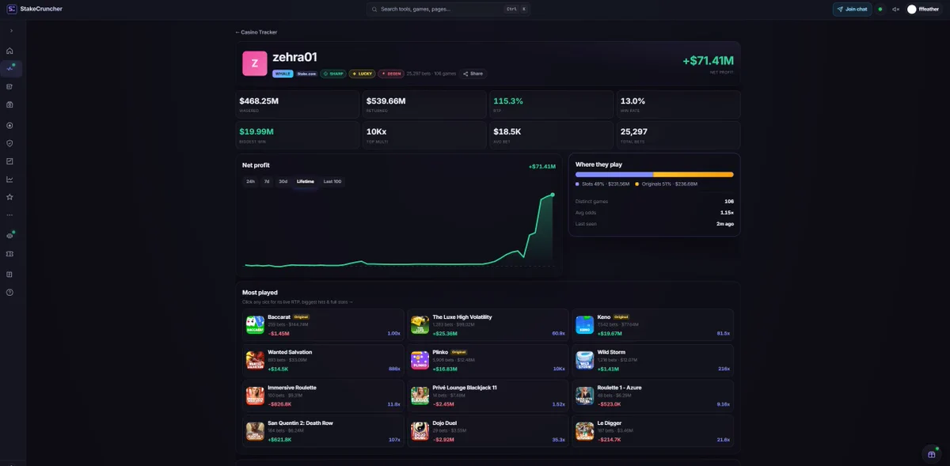Click the zehra01 pink avatar
950x466 pixels.
click(255, 63)
